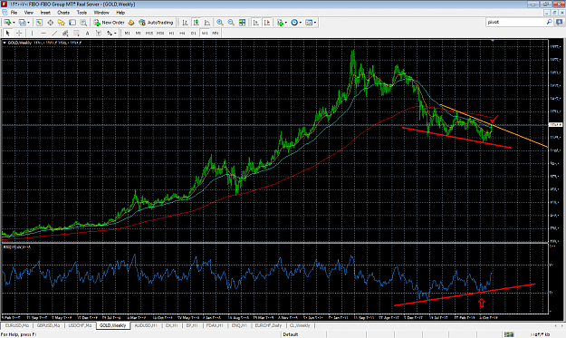Screen dimensions: 566x338
Task: Switch to the GBPUSD,Mo chart tab
Action: (x=48, y=325)
